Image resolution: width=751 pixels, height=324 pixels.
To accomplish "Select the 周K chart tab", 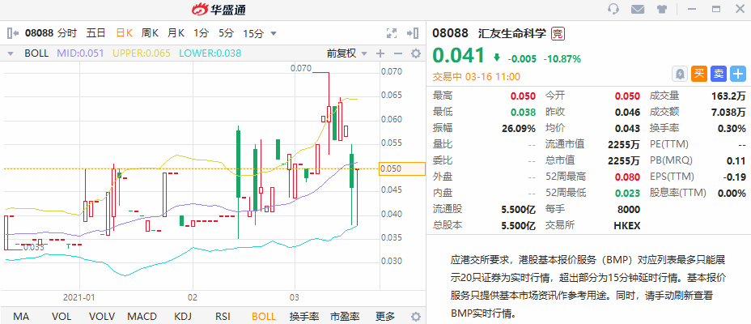I will pos(150,33).
